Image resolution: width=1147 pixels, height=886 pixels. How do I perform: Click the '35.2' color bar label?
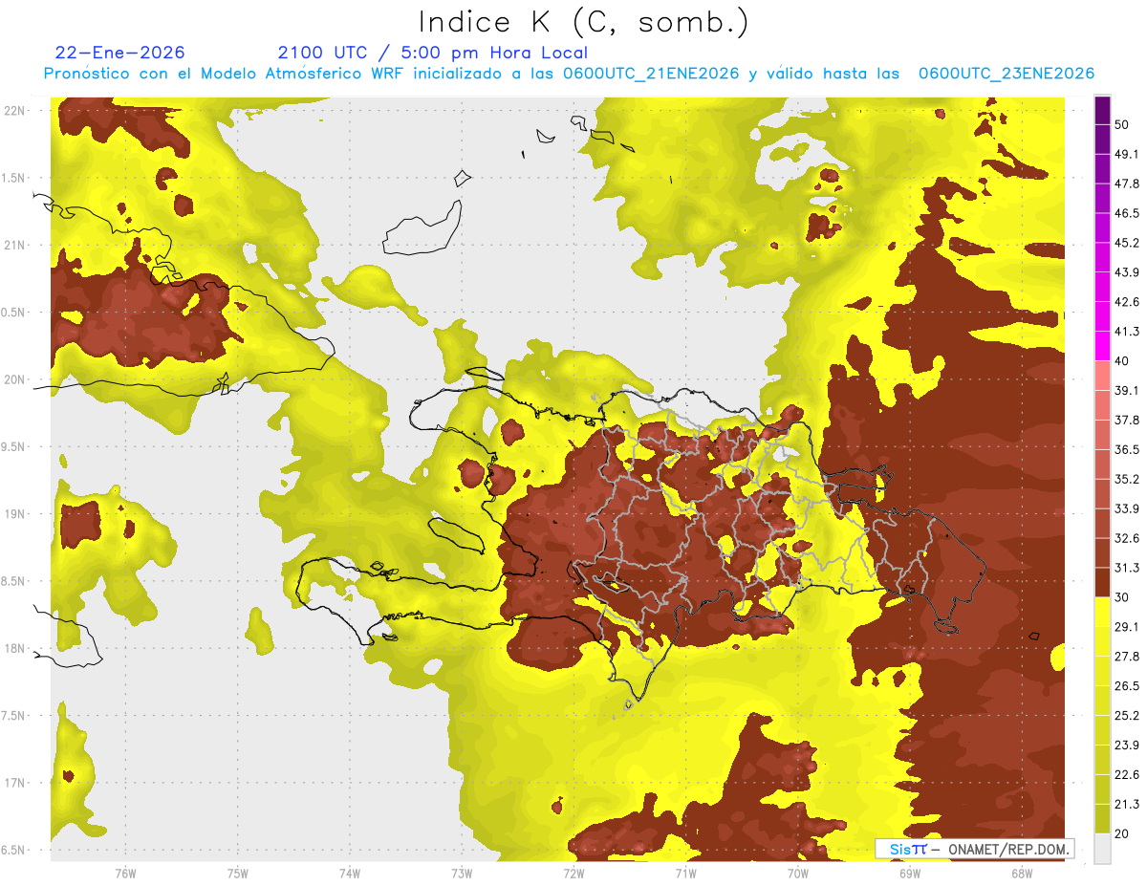1127,479
